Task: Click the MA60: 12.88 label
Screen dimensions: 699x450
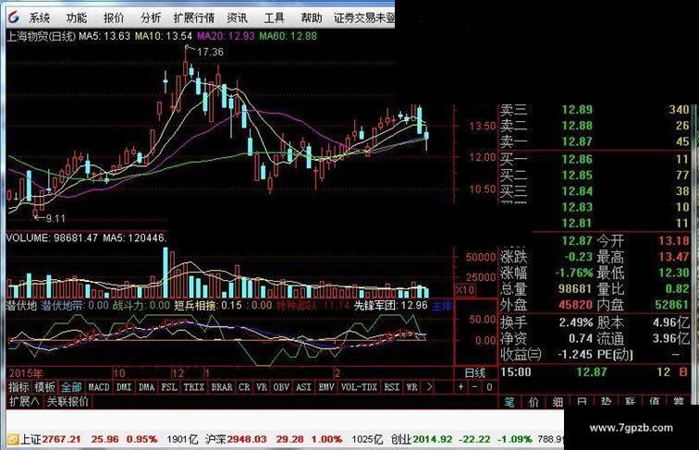Action: click(x=288, y=36)
